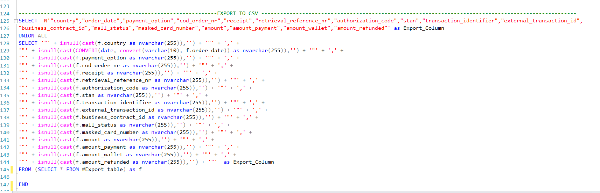
Task: Click the "amount_refunded" string on line 126
Action: tap(361, 28)
